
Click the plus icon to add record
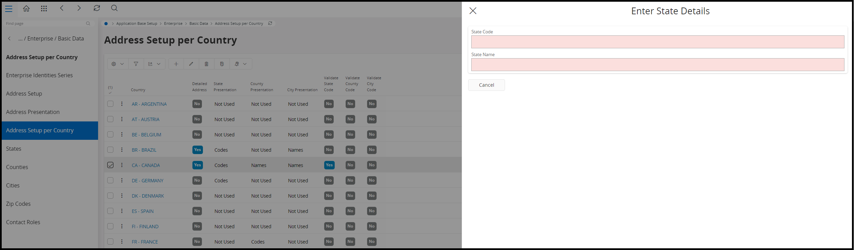coord(176,64)
